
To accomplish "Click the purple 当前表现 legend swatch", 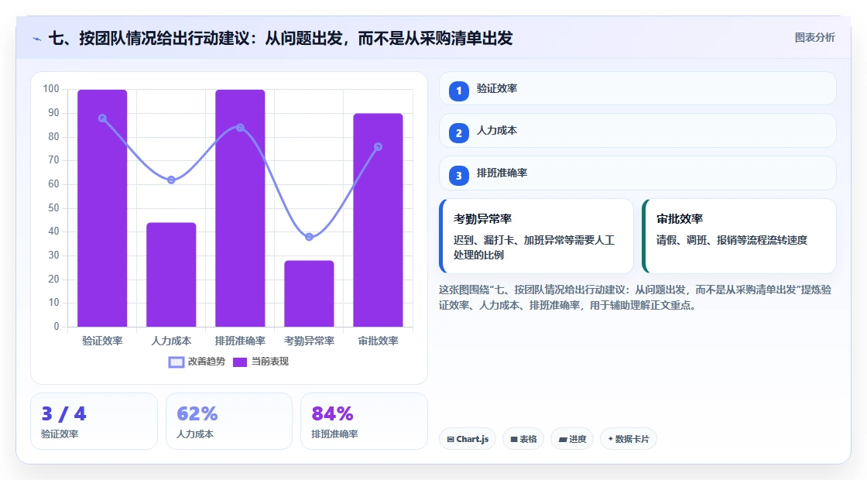I will click(239, 362).
